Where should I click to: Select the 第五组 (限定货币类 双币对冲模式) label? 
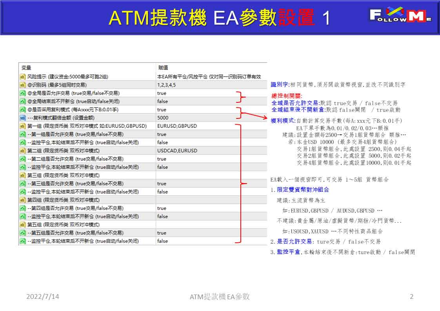63,225
